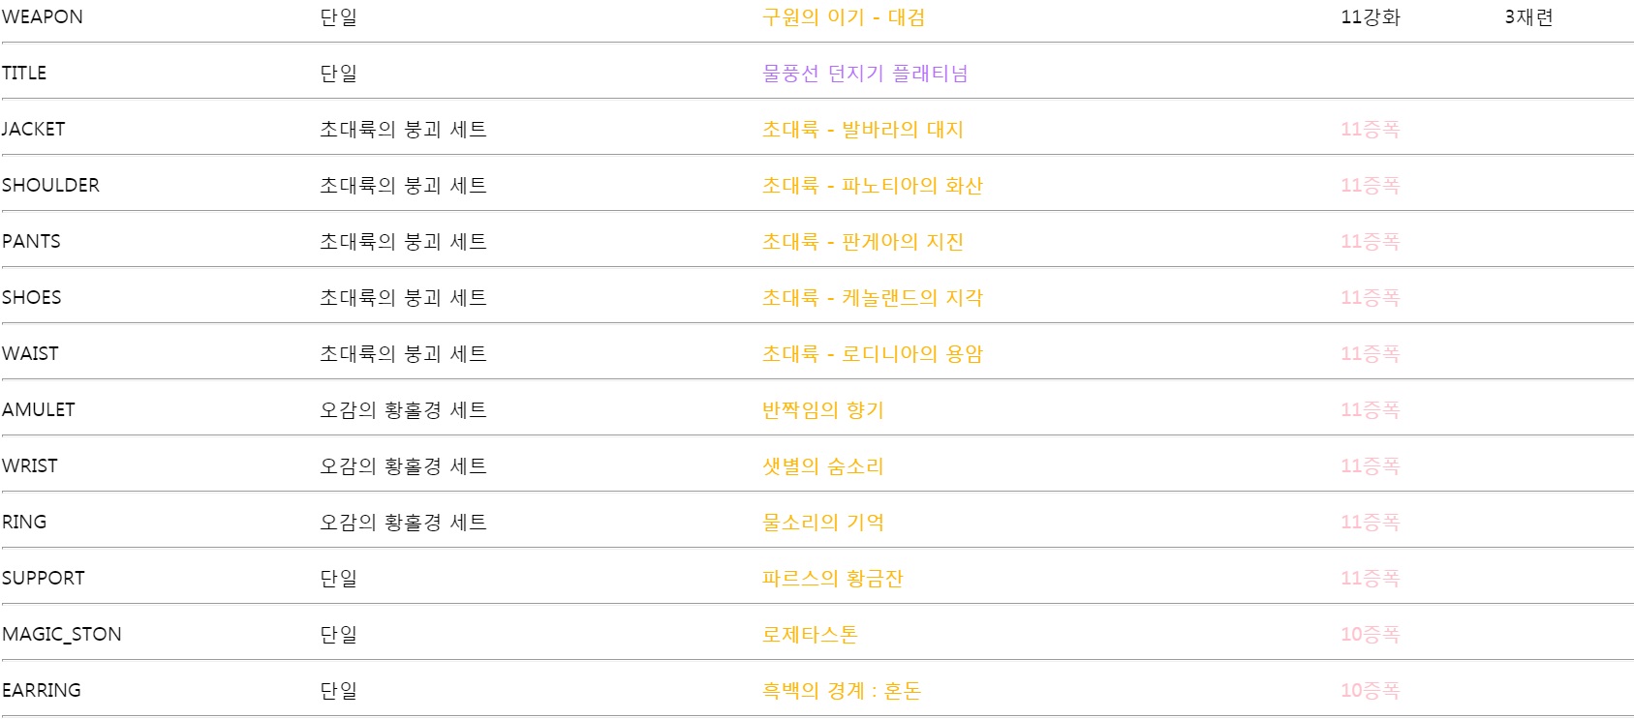This screenshot has width=1634, height=719.
Task: Click weapon name 구원의 이기 - 대검
Action: coord(844,17)
